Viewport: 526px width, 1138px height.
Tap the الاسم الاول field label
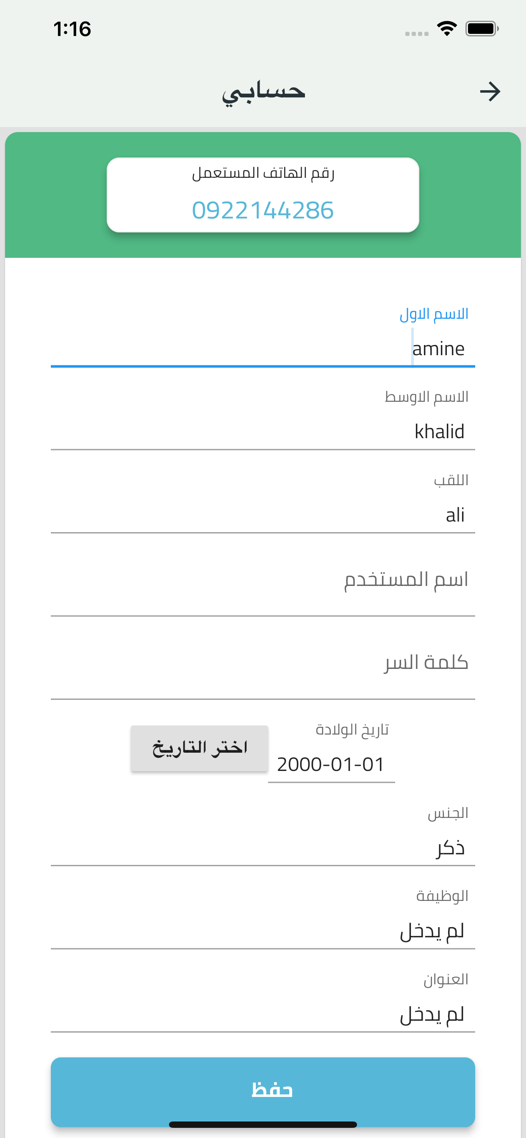pyautogui.click(x=434, y=314)
